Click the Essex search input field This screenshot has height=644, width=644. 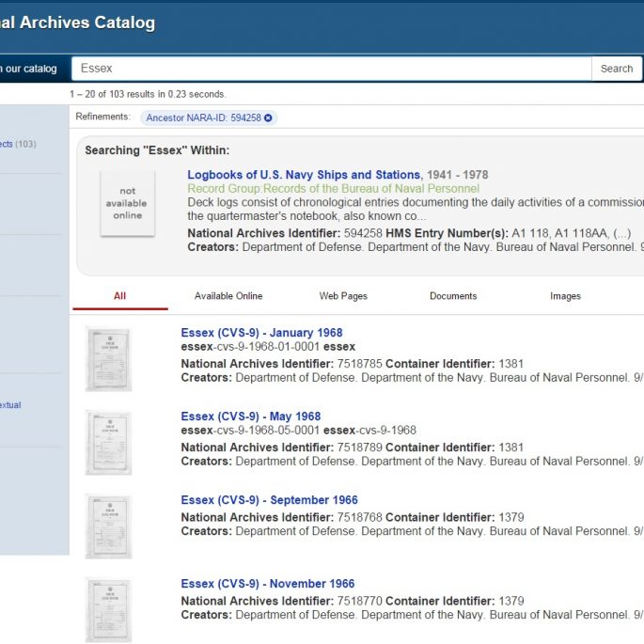[329, 69]
